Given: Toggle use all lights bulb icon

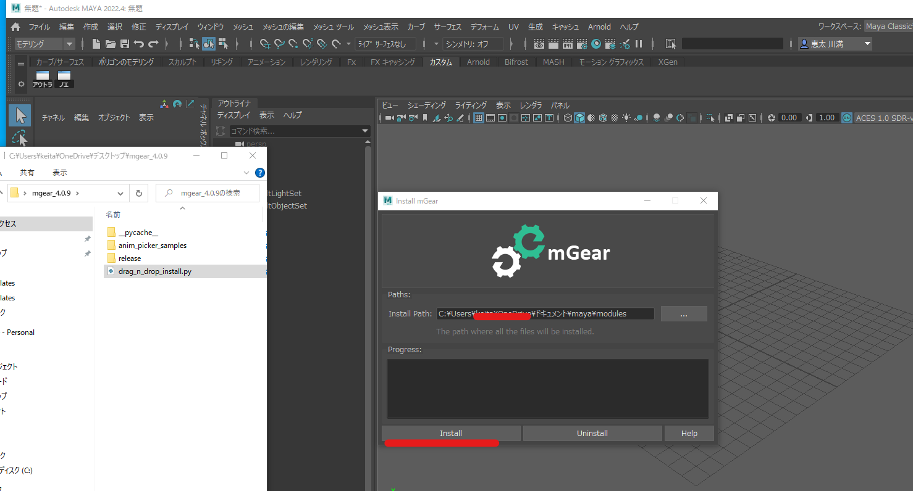Looking at the screenshot, I should [627, 118].
